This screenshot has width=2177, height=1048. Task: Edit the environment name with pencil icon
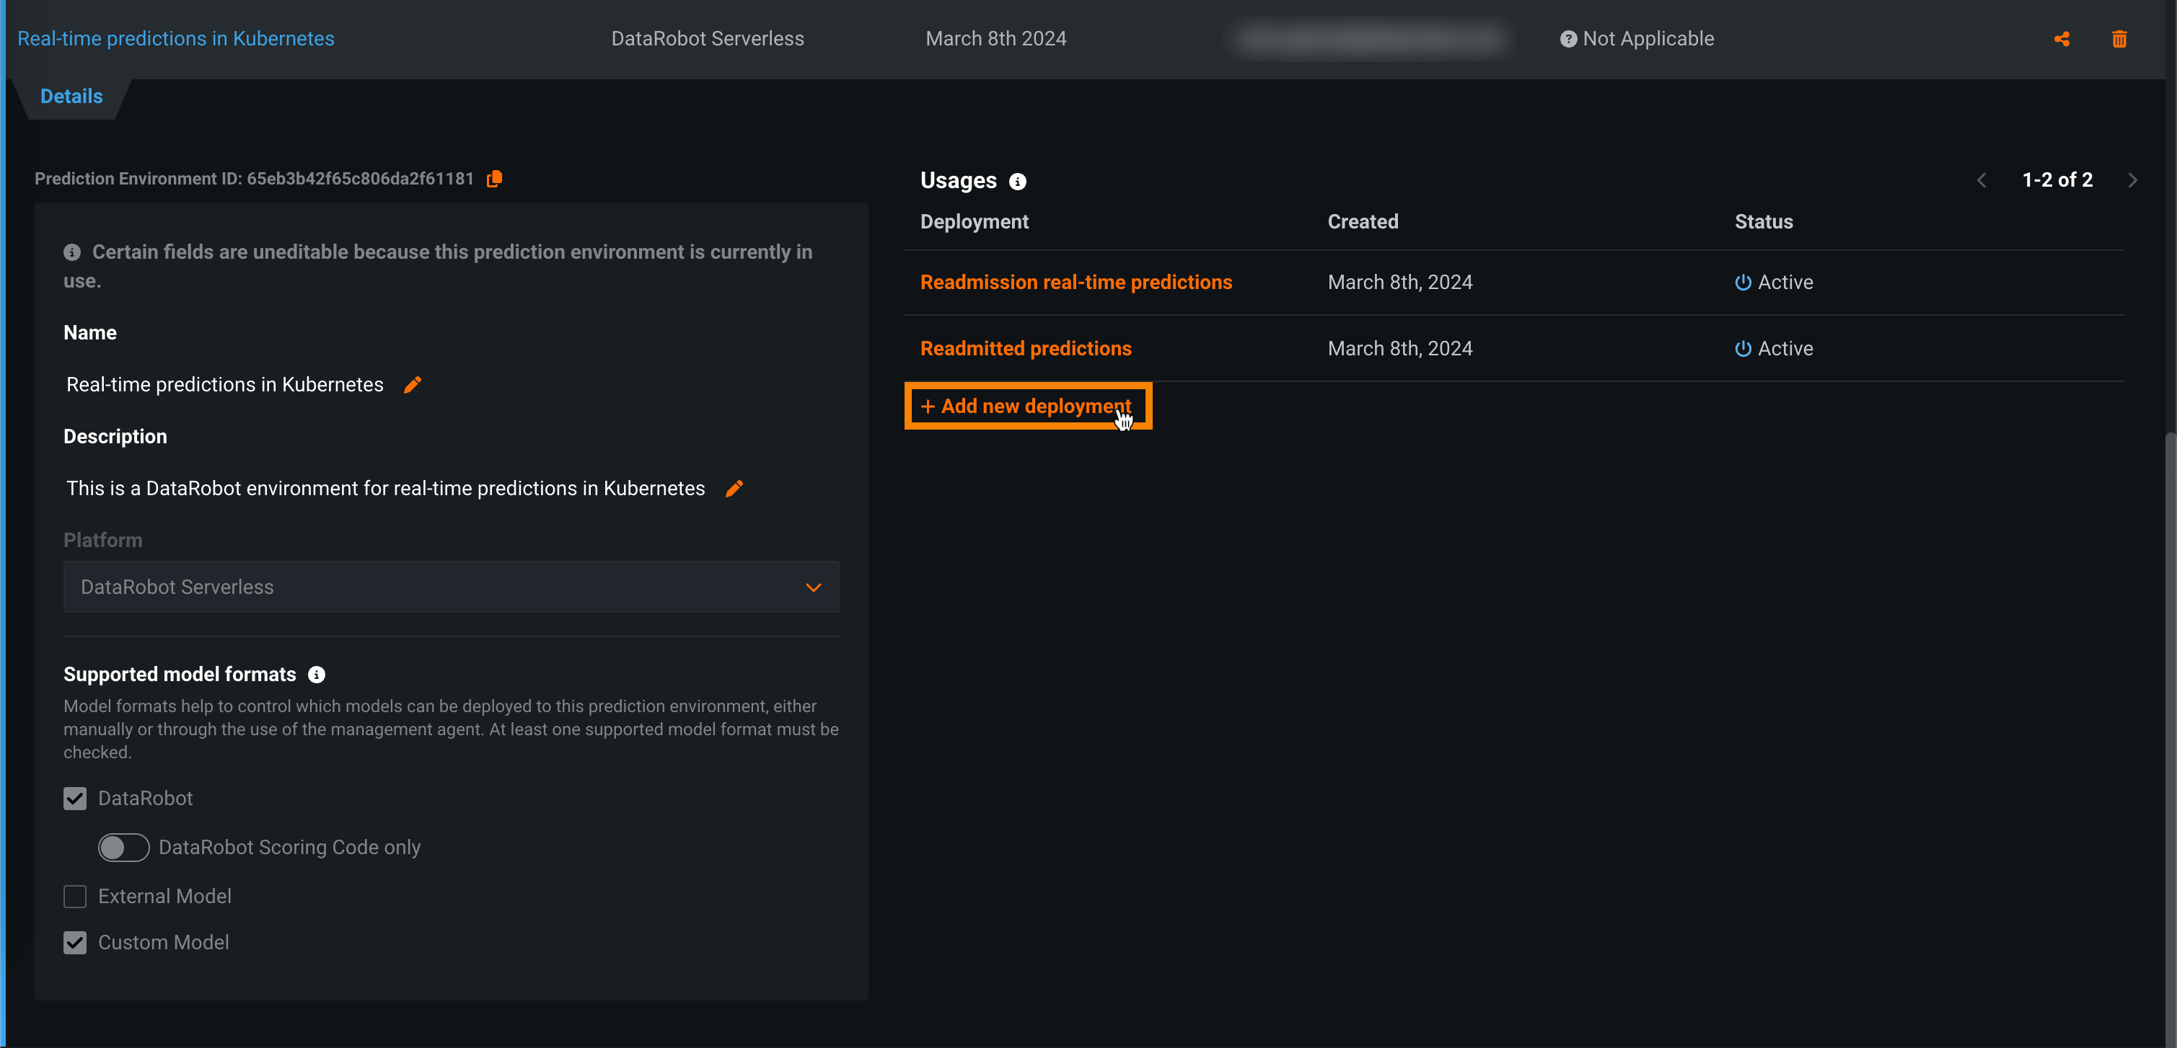point(413,385)
